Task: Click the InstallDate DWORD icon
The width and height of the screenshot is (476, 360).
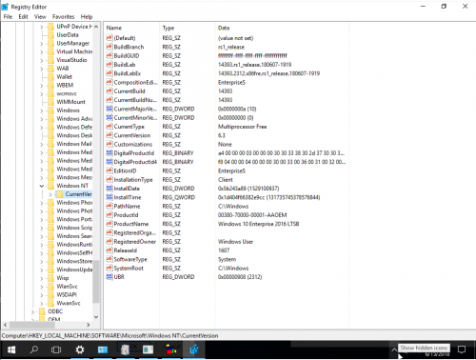Action: pyautogui.click(x=109, y=189)
